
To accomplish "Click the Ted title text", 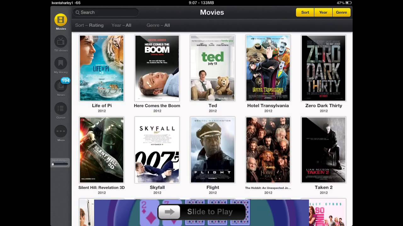I will pos(213,105).
